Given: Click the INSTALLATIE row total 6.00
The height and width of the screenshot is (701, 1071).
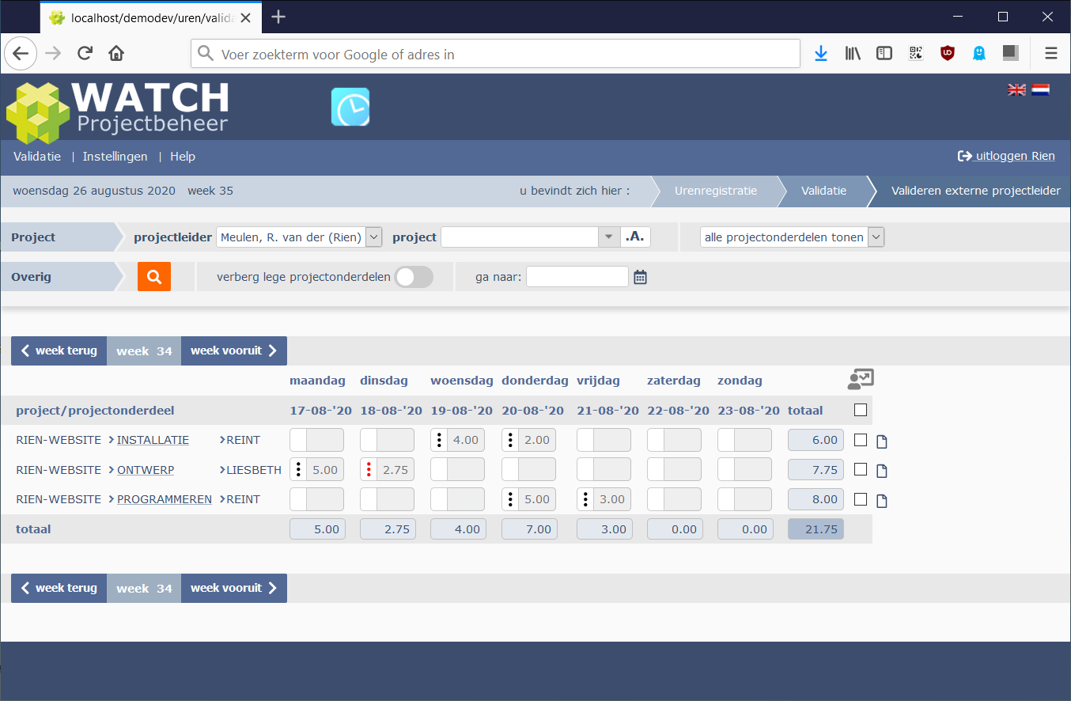Looking at the screenshot, I should click(x=816, y=440).
